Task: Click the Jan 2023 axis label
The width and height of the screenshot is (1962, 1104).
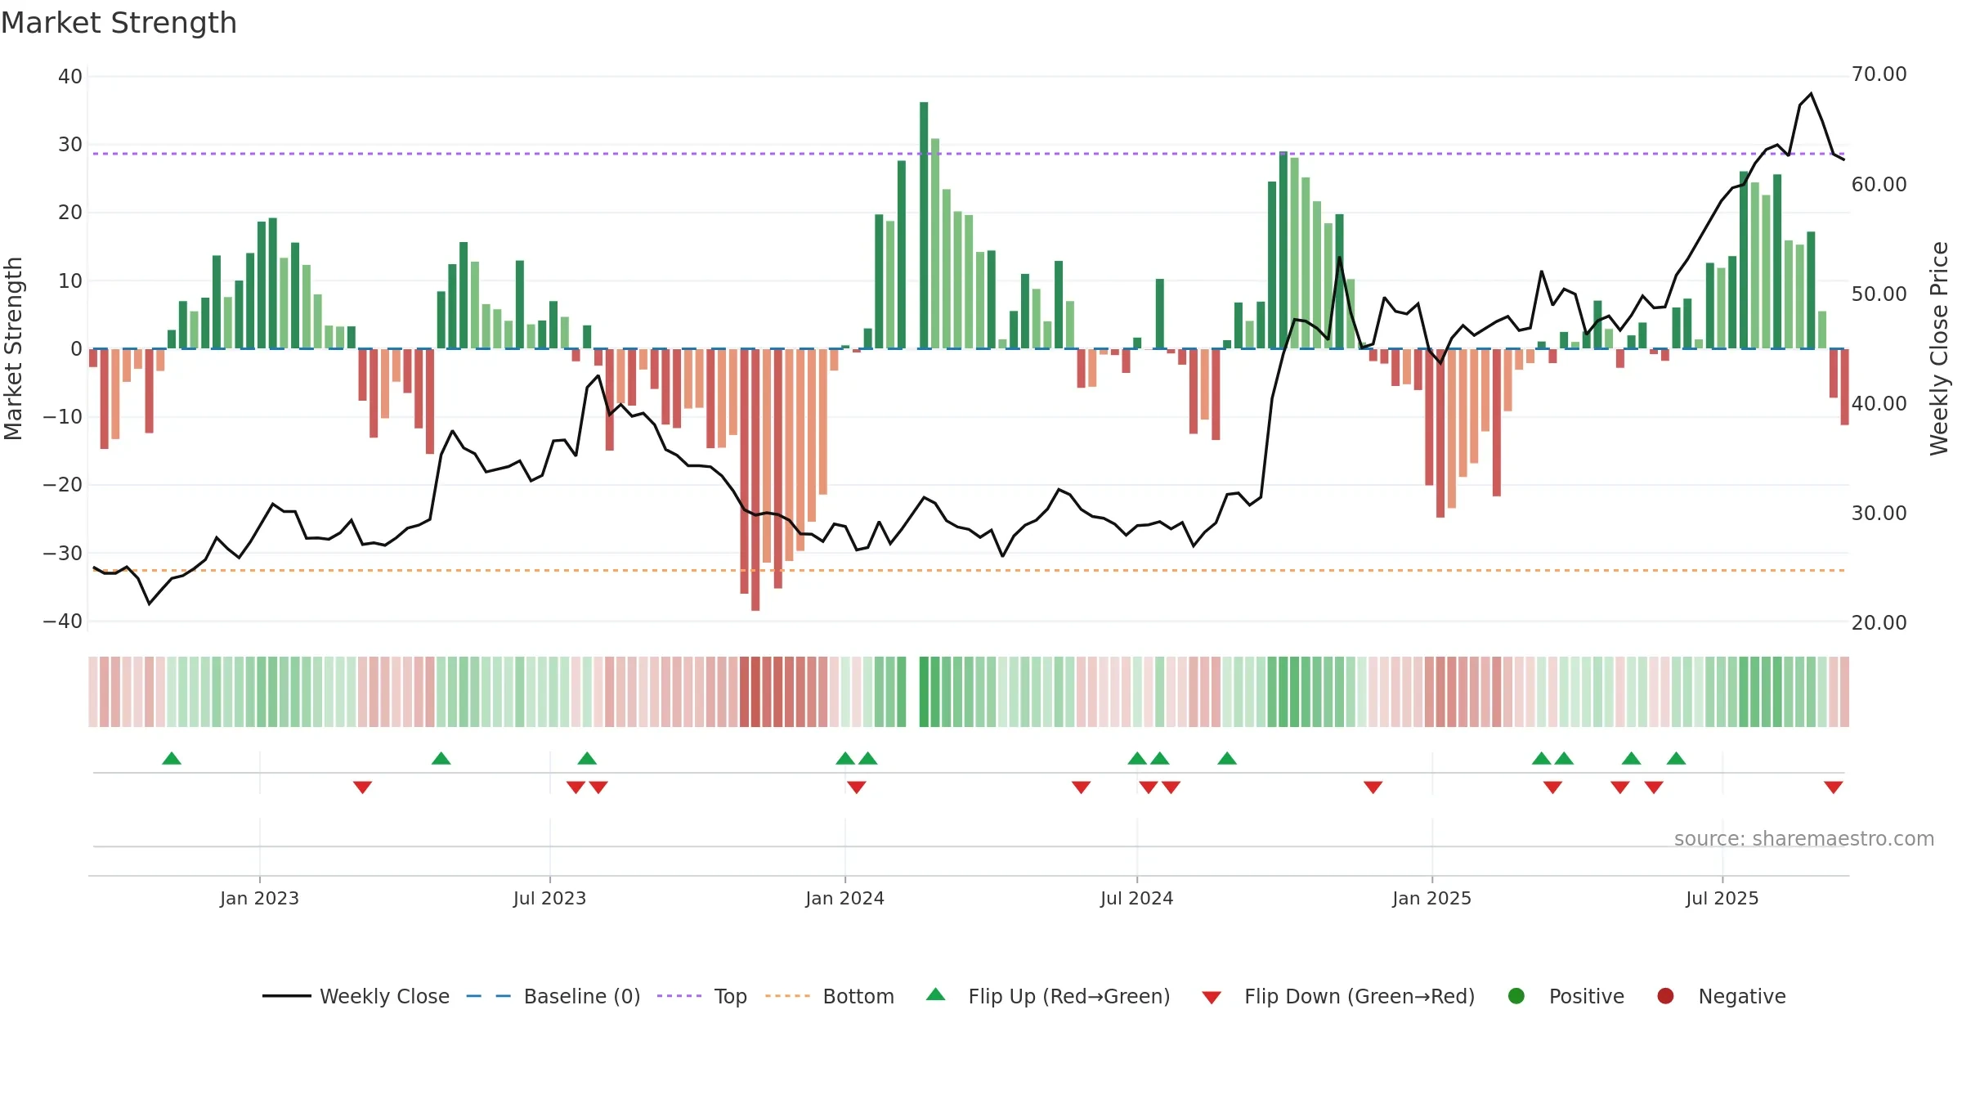Action: [259, 898]
